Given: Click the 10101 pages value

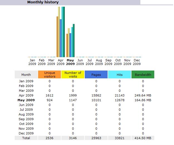Looking at the screenshot, I should pos(96,100).
